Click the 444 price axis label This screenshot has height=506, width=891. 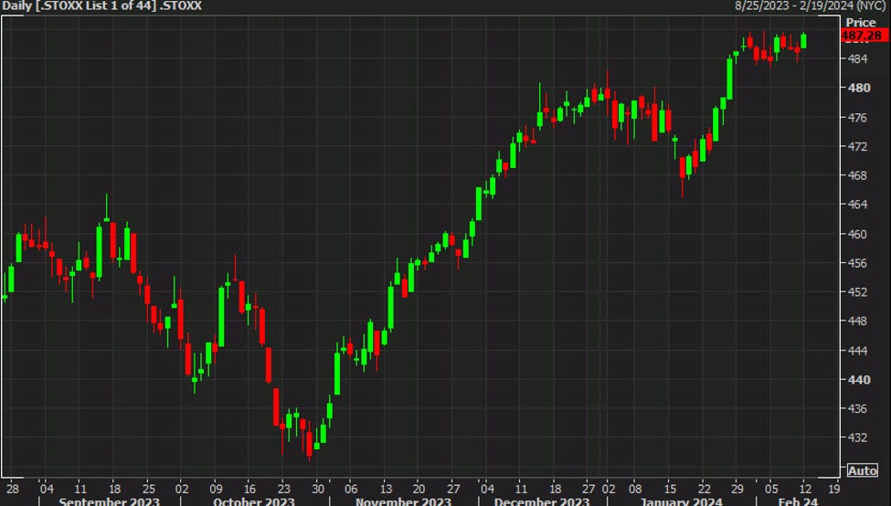tap(857, 351)
